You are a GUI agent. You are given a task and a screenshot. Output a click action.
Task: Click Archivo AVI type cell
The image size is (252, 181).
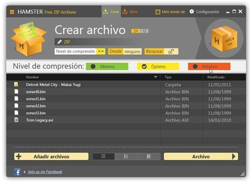(x=177, y=120)
